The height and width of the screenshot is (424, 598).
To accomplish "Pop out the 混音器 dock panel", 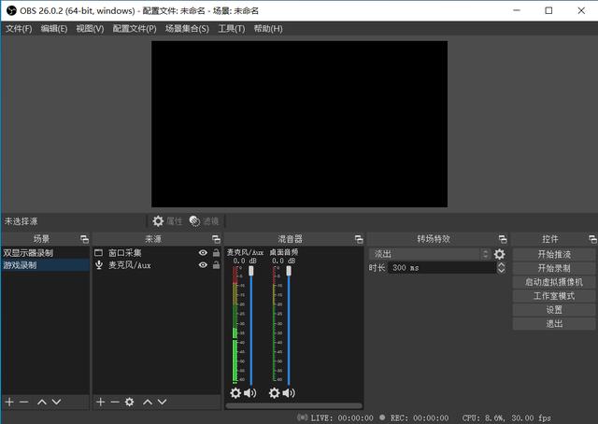I will point(359,239).
